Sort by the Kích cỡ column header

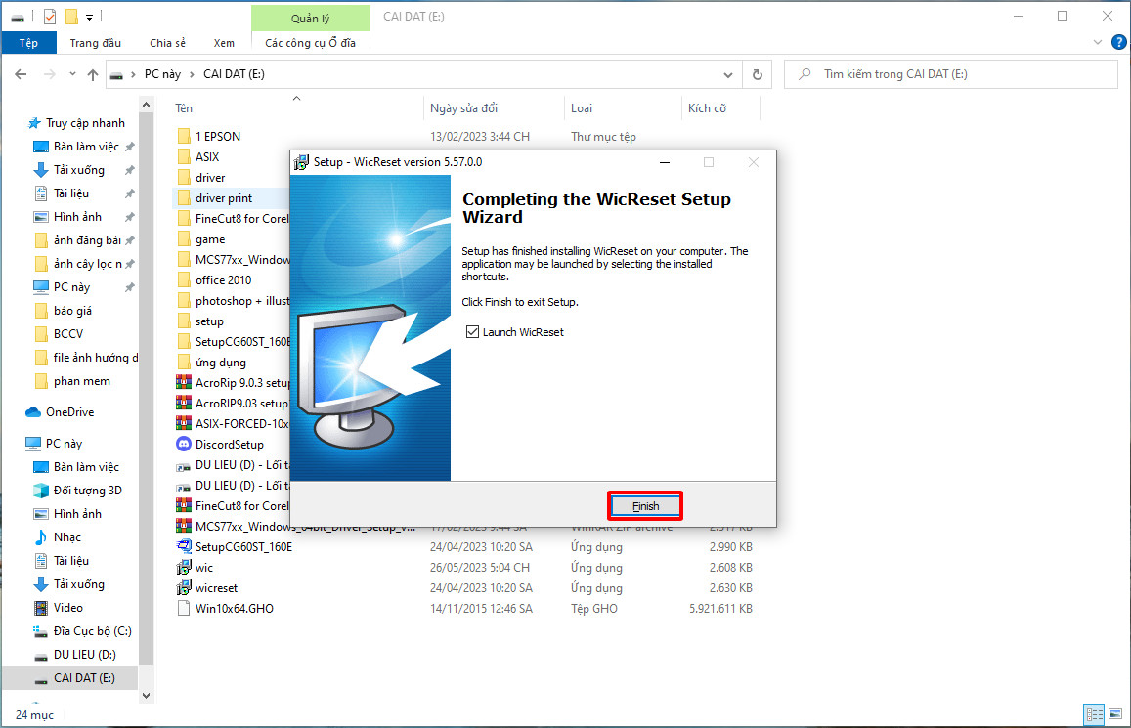pos(707,108)
